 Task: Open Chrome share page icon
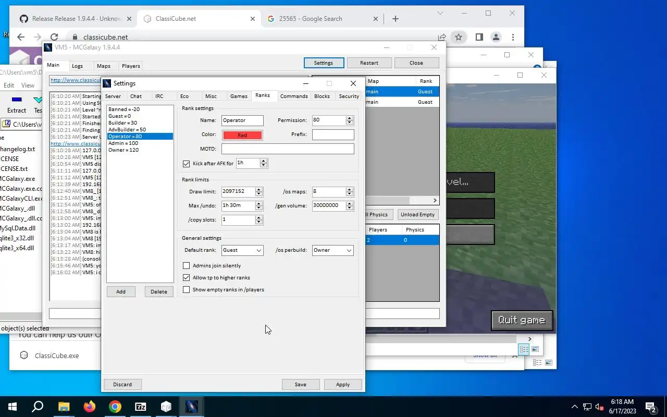[442, 37]
